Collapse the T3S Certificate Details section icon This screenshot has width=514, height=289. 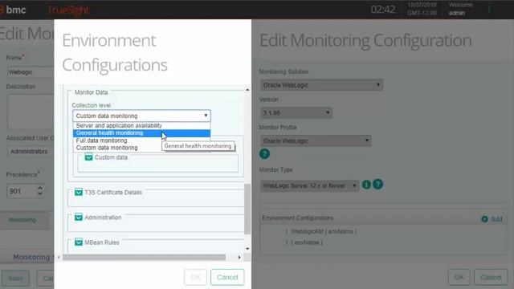(x=79, y=192)
